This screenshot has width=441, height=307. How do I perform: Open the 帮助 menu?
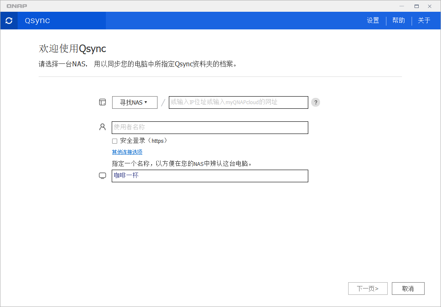(399, 21)
